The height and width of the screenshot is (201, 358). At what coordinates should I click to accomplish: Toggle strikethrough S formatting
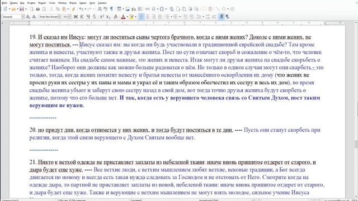[x=95, y=17]
